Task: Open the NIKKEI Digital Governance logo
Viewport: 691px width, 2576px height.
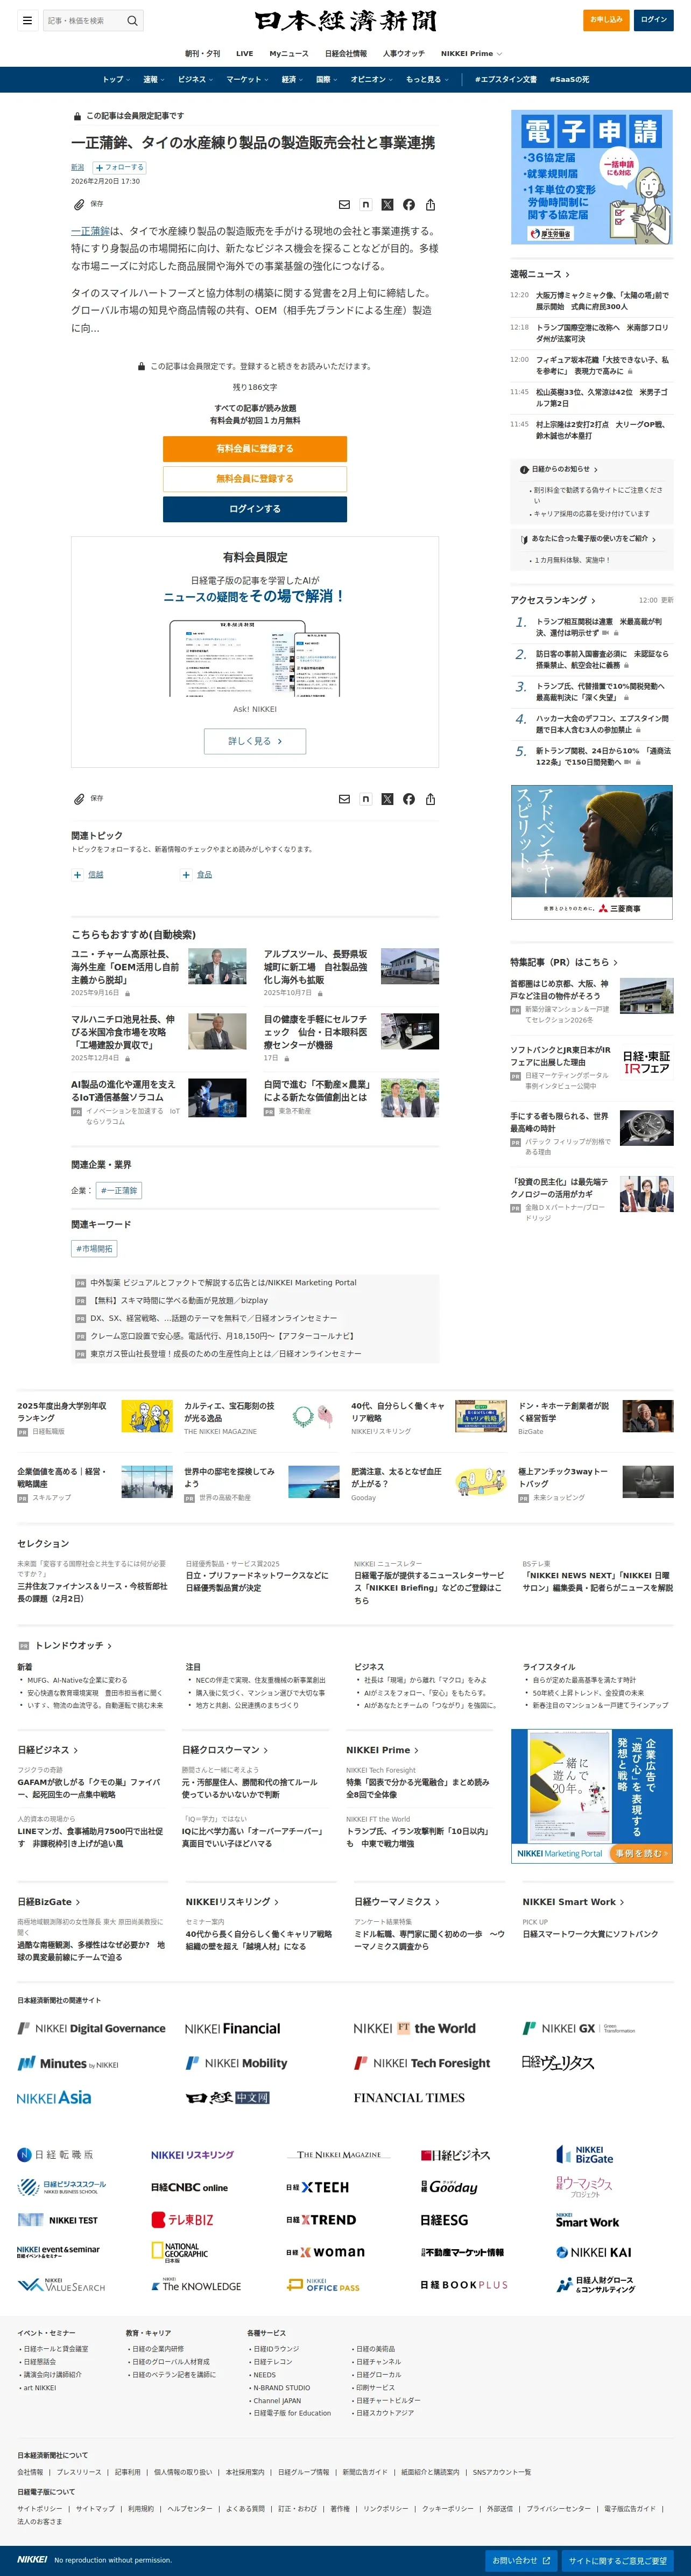Action: (x=91, y=2028)
